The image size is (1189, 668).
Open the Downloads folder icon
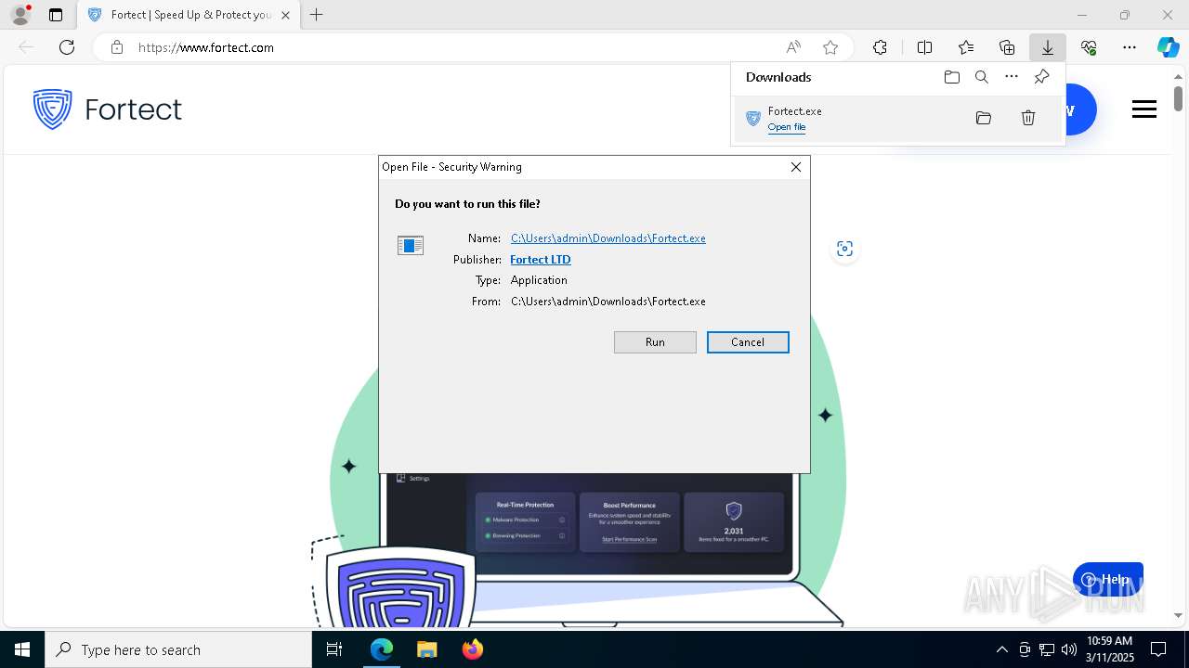952,77
